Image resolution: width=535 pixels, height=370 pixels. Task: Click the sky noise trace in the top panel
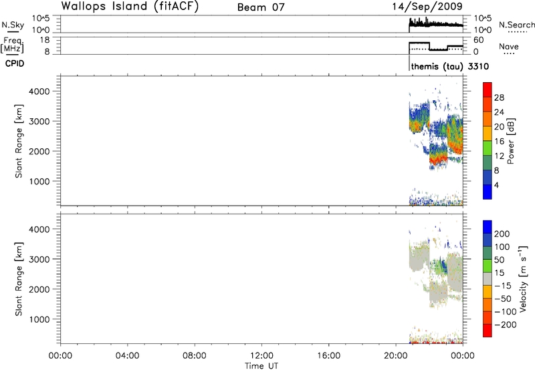436,23
